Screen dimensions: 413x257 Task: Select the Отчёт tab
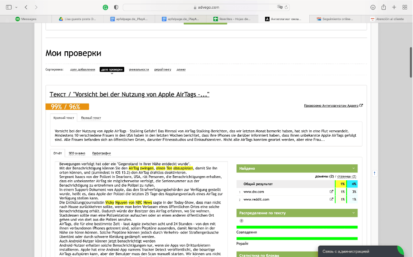(57, 153)
